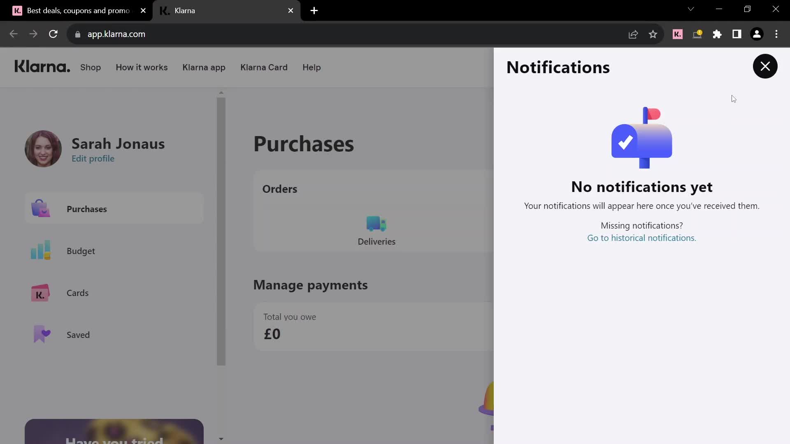Click the Have you tried banner
The height and width of the screenshot is (444, 790).
point(114,431)
